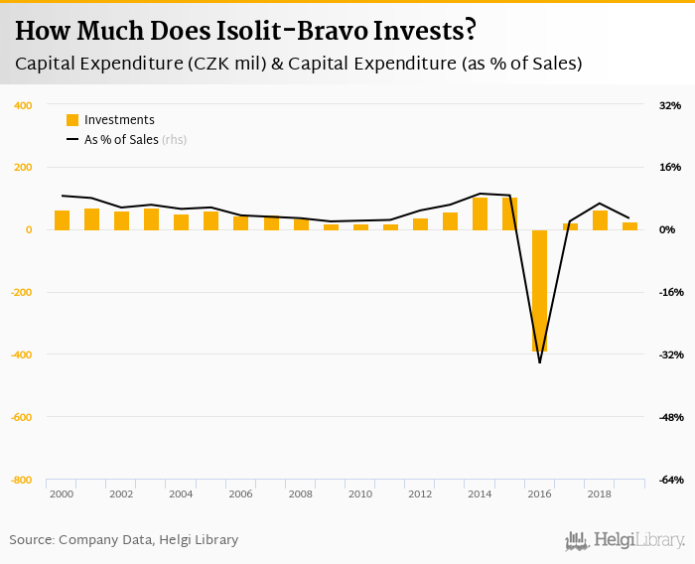695x564 pixels.
Task: Click the large negative 2016 bar
Action: (539, 290)
